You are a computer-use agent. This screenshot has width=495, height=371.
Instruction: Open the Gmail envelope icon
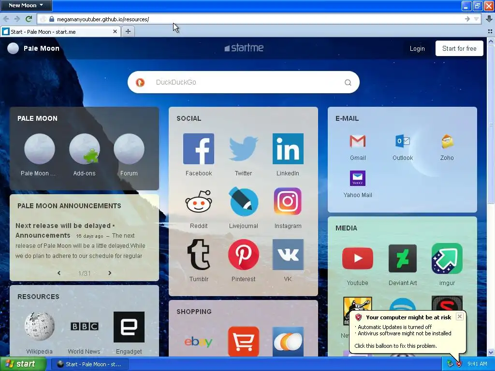358,141
